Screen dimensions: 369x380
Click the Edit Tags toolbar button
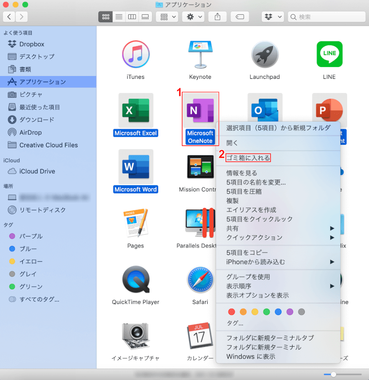click(240, 17)
